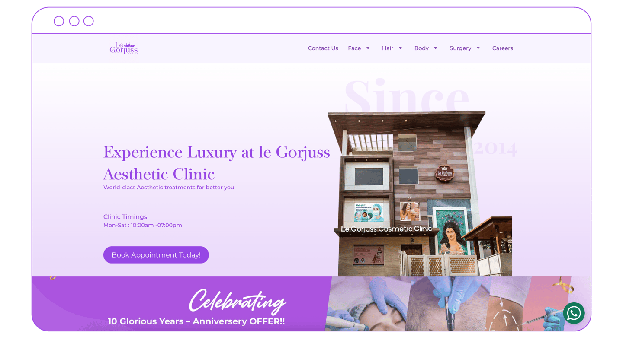
Task: Expand the Surgery dropdown arrow
Action: [478, 48]
